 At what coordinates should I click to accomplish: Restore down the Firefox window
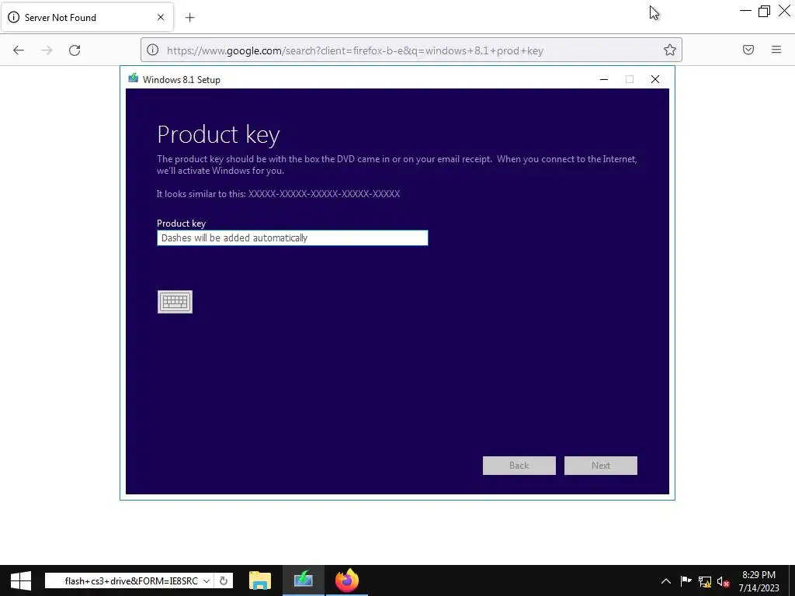[764, 11]
